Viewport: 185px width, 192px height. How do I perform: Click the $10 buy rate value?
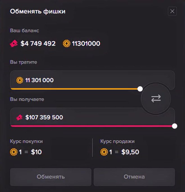coord(36,152)
